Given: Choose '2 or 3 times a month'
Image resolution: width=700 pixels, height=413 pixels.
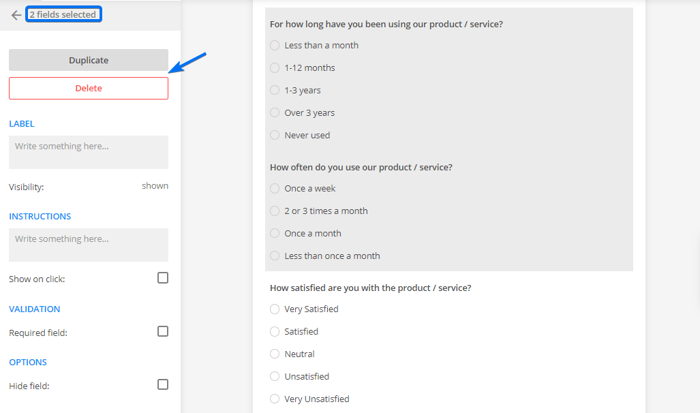Looking at the screenshot, I should click(x=275, y=211).
